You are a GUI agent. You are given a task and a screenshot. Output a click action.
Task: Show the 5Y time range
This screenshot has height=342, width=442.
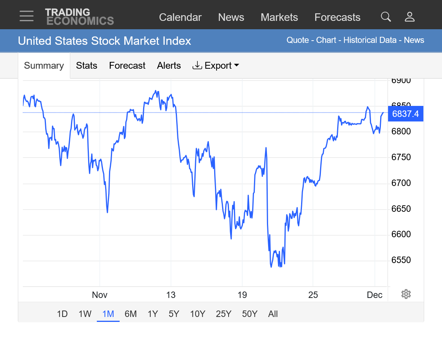174,314
